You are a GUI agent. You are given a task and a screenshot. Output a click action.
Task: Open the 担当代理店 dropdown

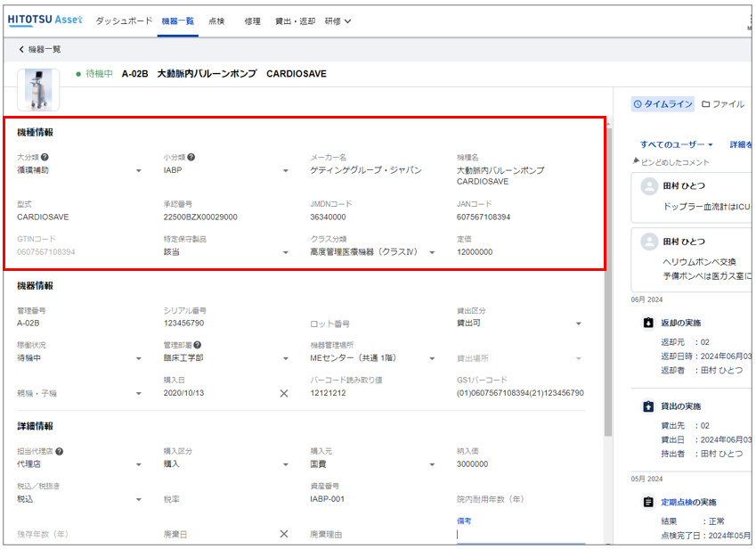79,464
